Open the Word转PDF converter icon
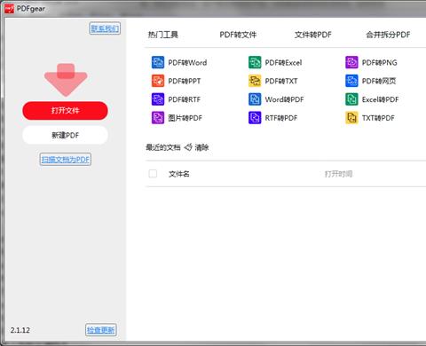The height and width of the screenshot is (346, 426). click(255, 99)
